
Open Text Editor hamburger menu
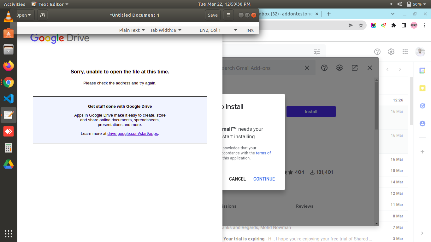(x=228, y=15)
